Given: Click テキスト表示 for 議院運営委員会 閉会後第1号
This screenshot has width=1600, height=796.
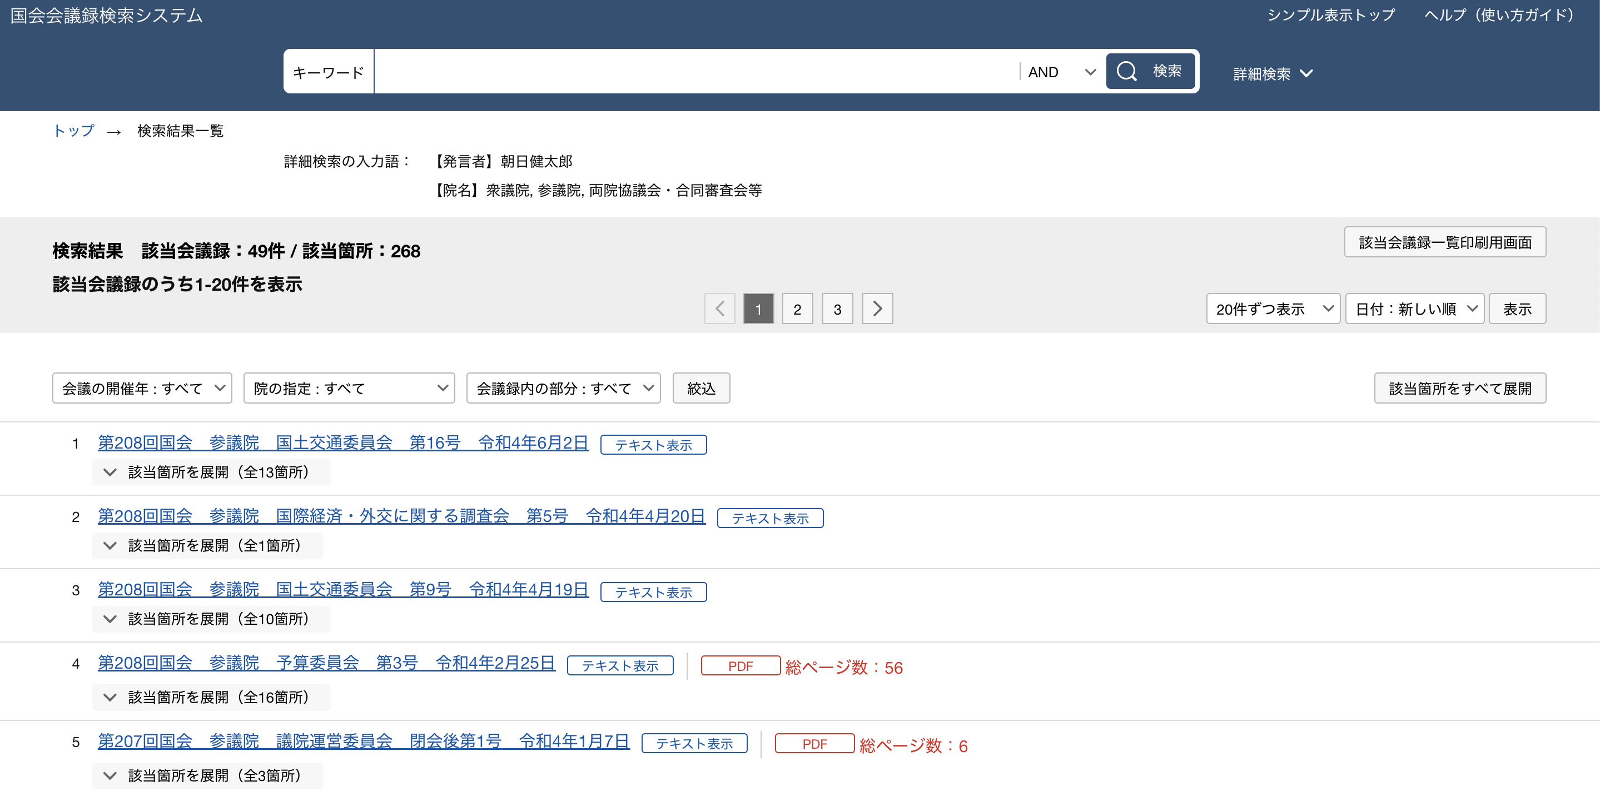Looking at the screenshot, I should [694, 743].
